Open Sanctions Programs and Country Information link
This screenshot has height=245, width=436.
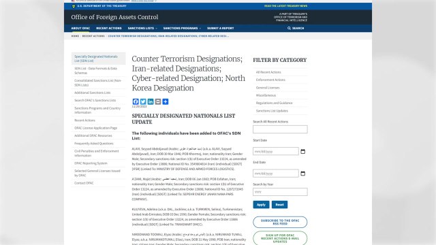point(98,110)
